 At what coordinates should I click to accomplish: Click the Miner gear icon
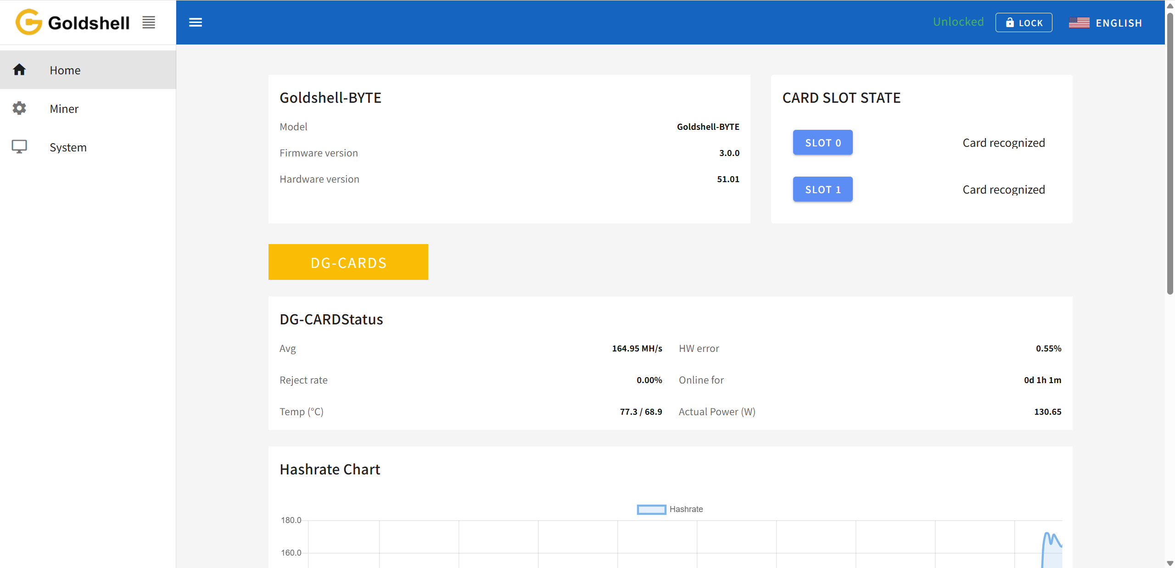point(19,108)
